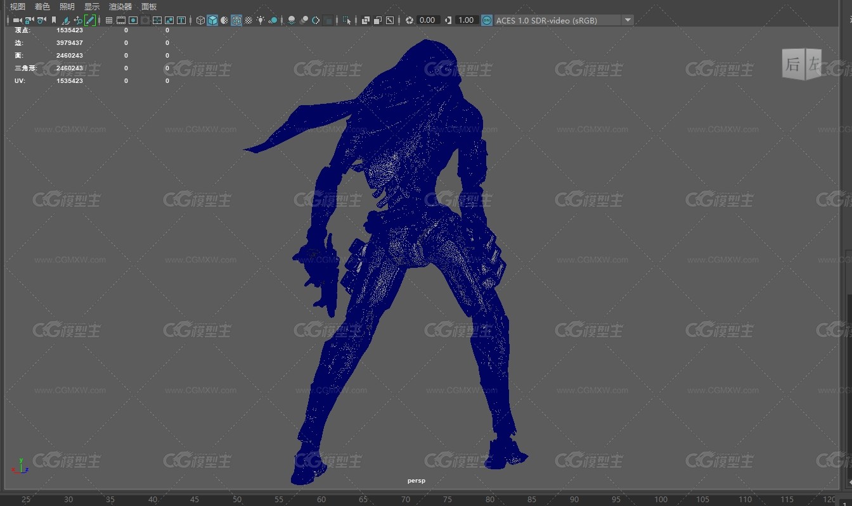Open the 着色 (Shading) panel menu
This screenshot has height=506, width=852.
42,6
